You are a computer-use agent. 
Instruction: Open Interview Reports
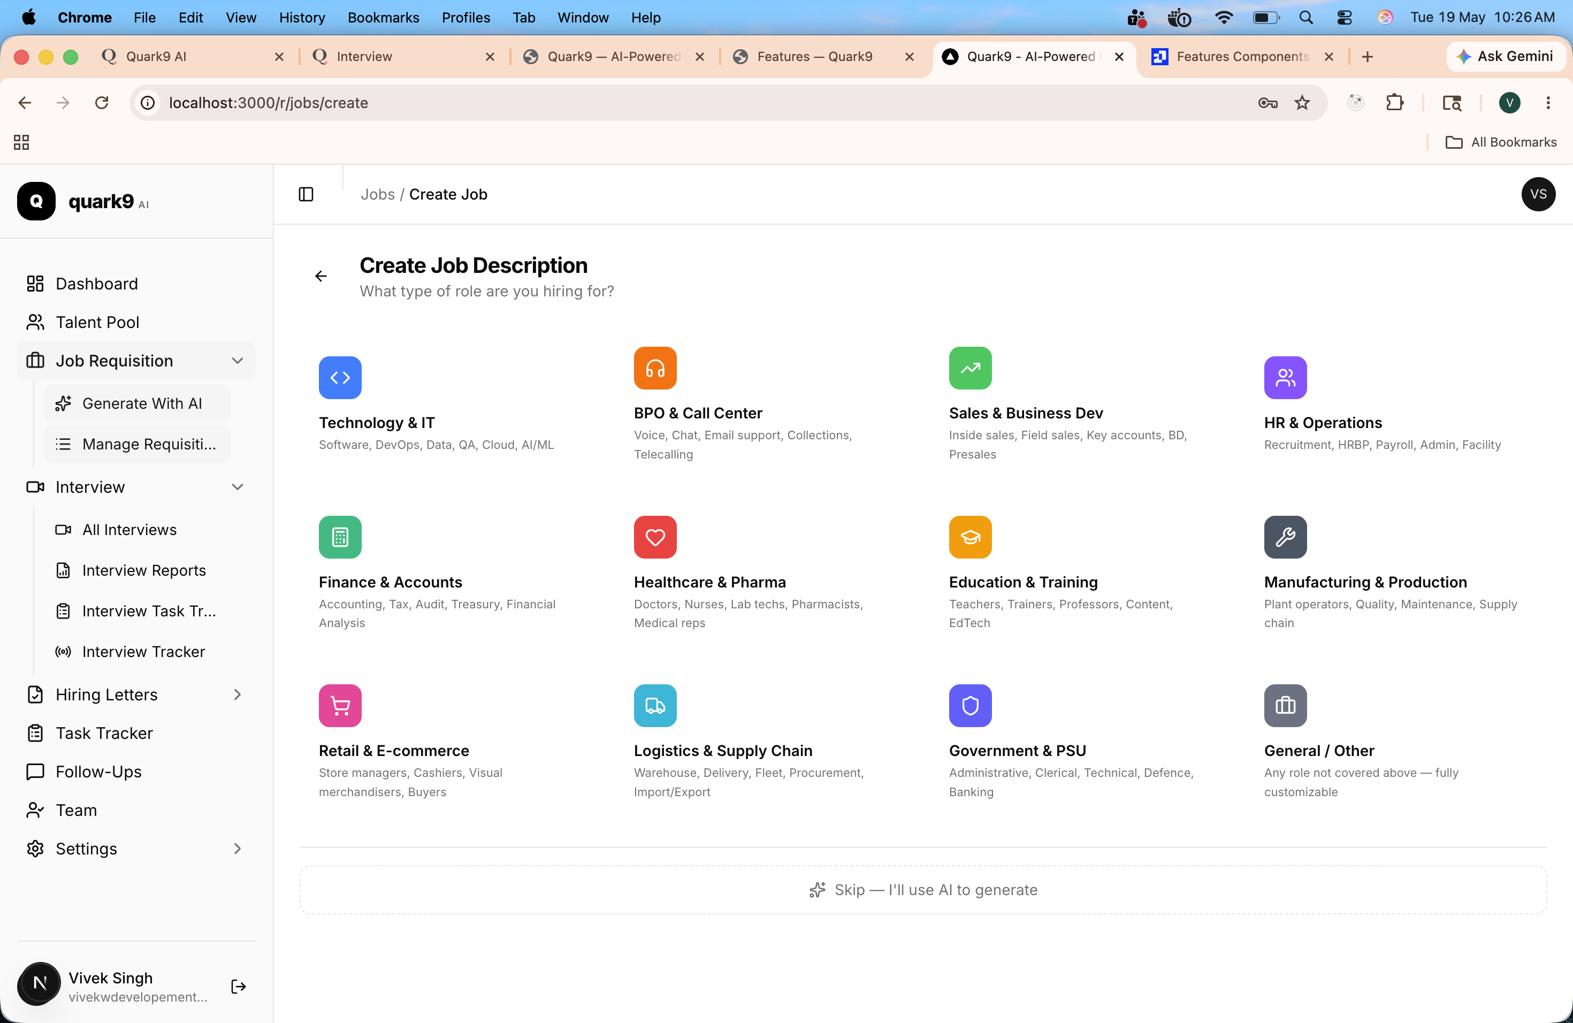(137, 570)
